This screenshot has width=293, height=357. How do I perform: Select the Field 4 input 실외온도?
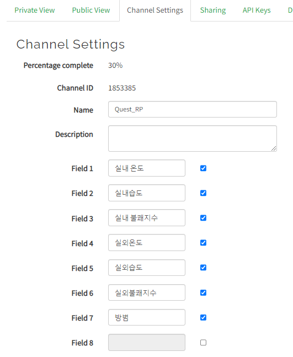[x=147, y=242]
